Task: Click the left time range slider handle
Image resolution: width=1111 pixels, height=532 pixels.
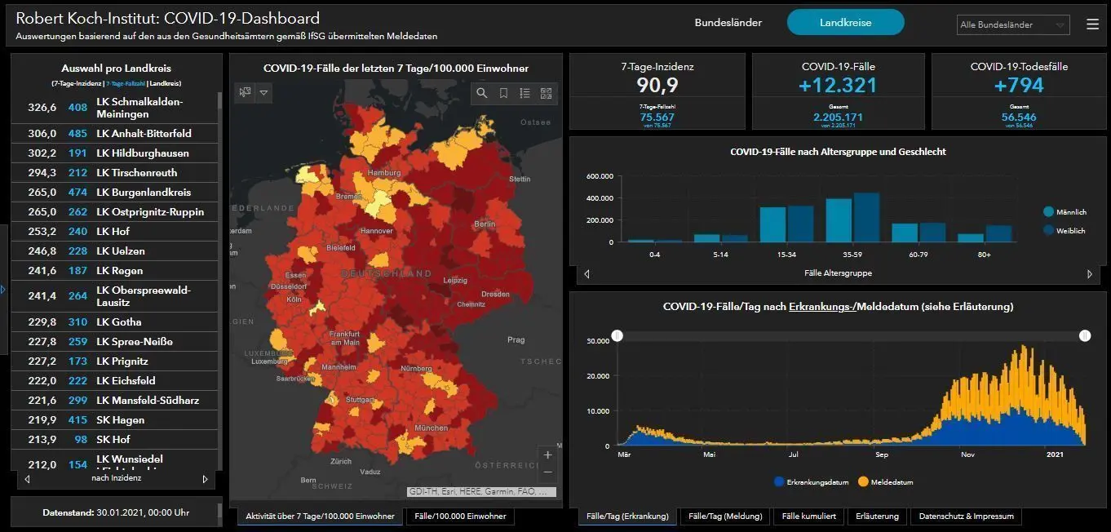Action: [x=617, y=335]
